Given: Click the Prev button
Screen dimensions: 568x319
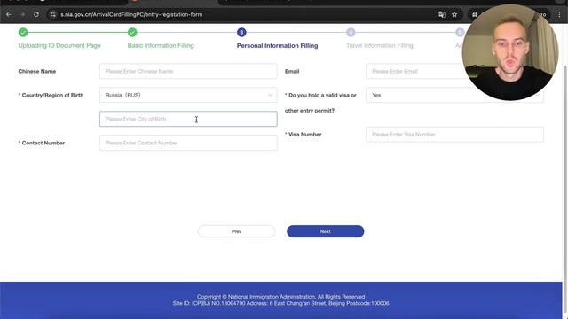Looking at the screenshot, I should (237, 231).
